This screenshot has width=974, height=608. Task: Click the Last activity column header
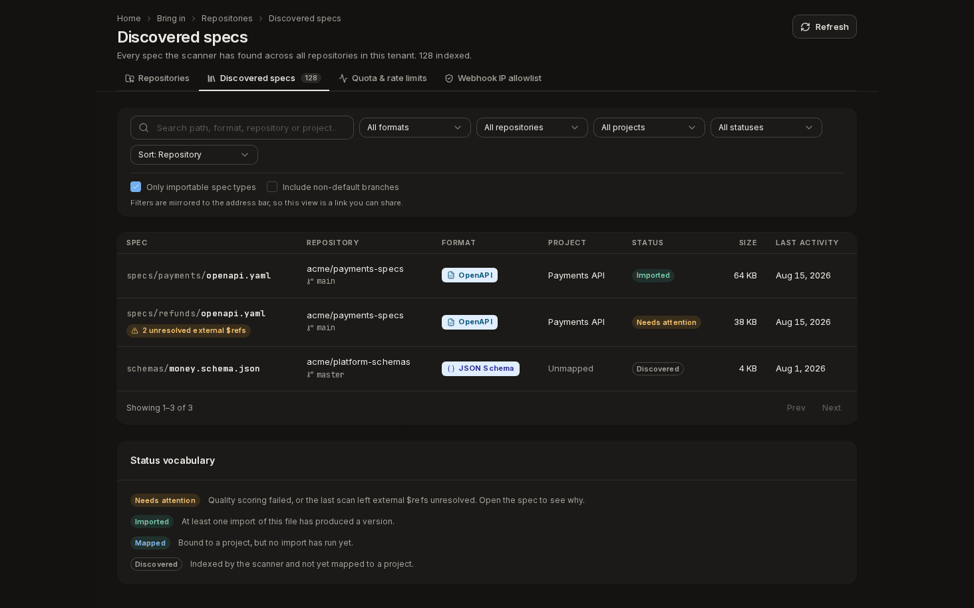tap(807, 243)
